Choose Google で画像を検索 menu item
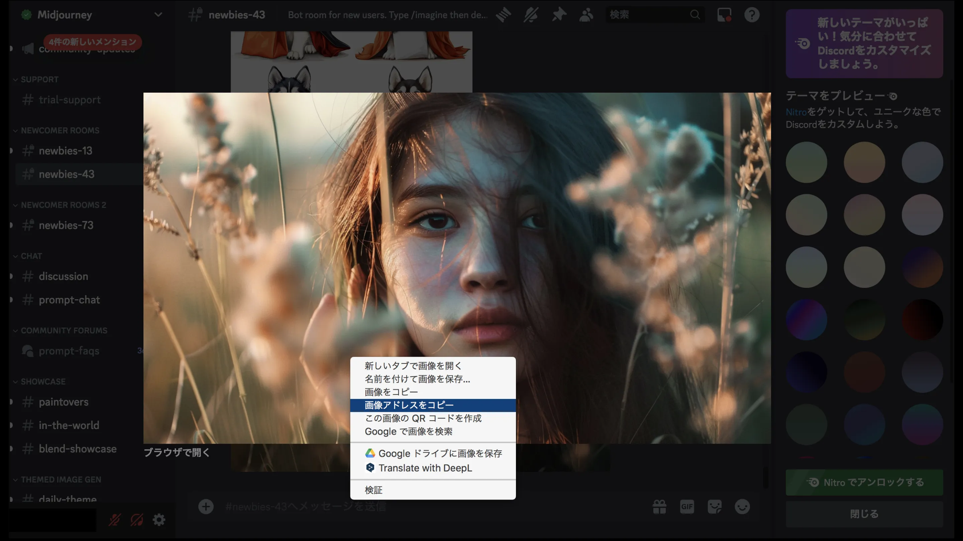 [433, 431]
